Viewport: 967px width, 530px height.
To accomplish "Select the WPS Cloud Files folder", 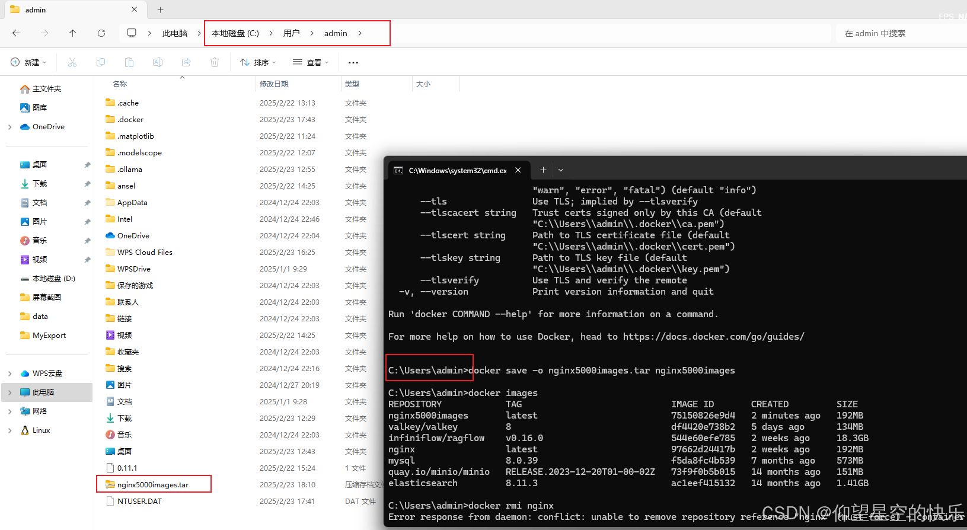I will point(145,253).
